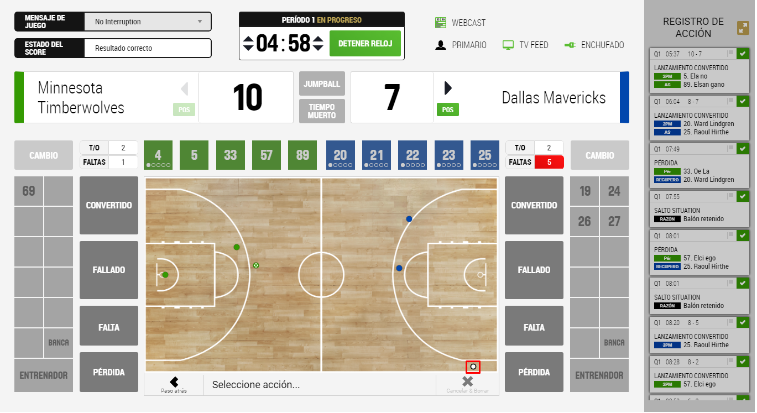Image resolution: width=757 pixels, height=413 pixels.
Task: Select the green dot in the free-throw circle
Action: coord(237,247)
